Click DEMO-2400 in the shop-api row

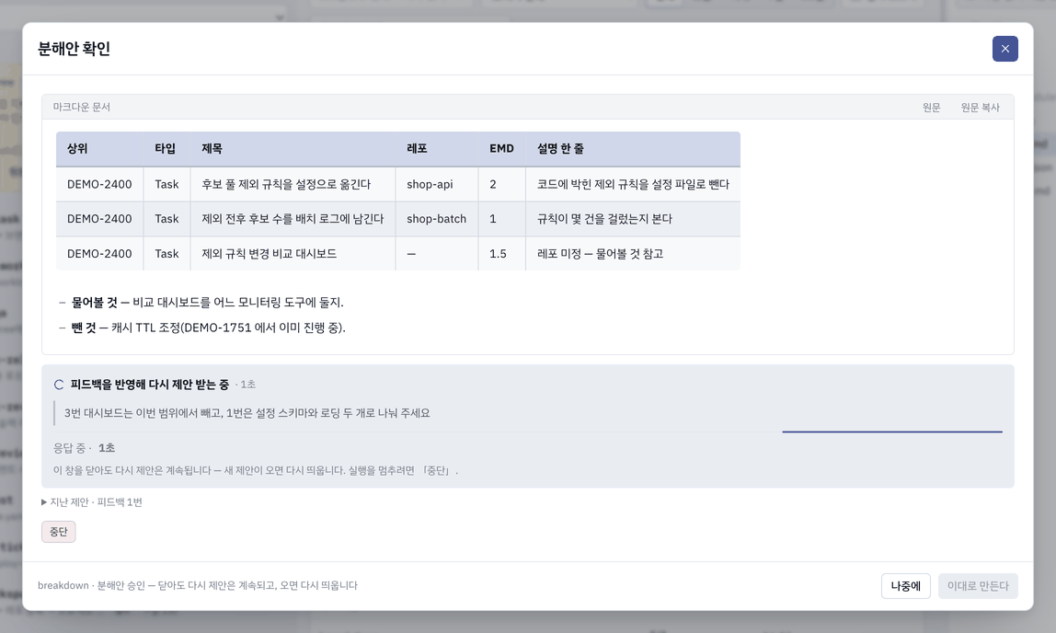click(99, 184)
